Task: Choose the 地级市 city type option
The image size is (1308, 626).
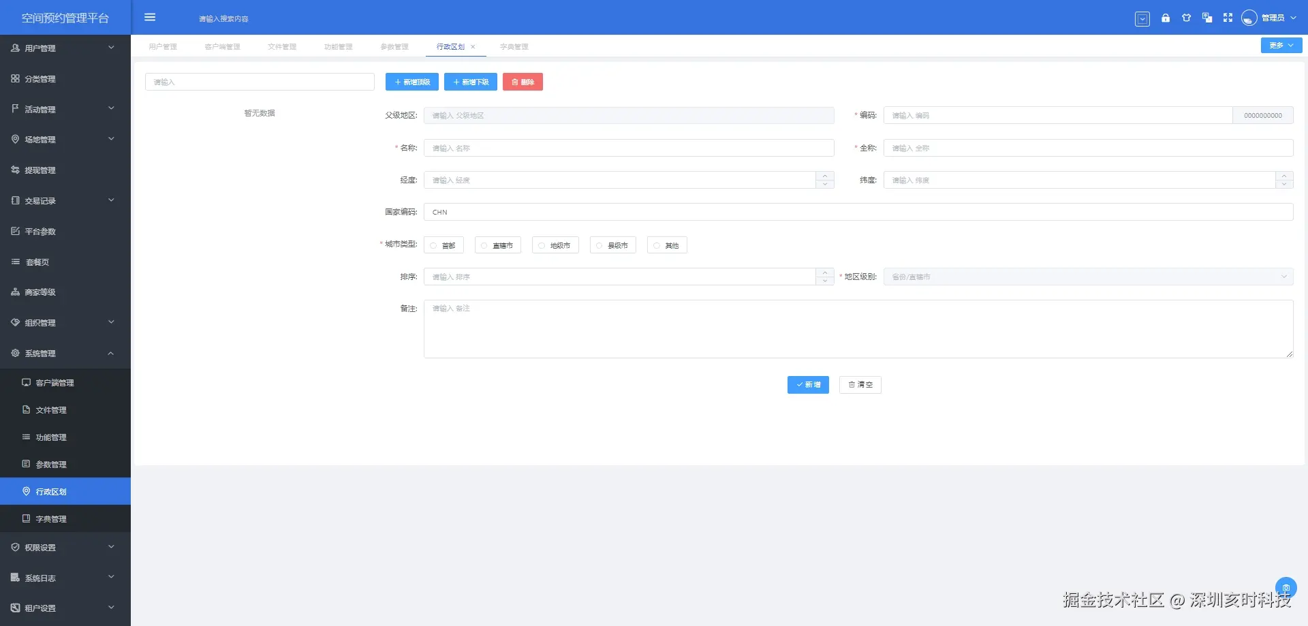Action: 555,245
